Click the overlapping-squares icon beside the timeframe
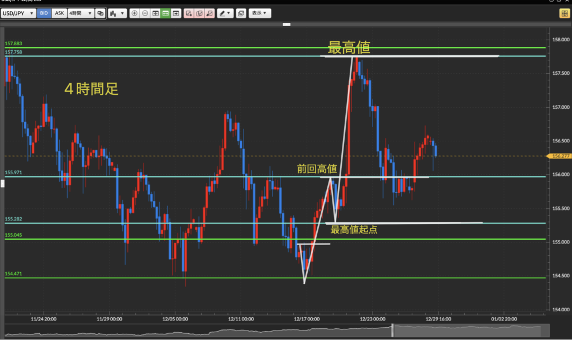This screenshot has width=572, height=340. pyautogui.click(x=100, y=13)
